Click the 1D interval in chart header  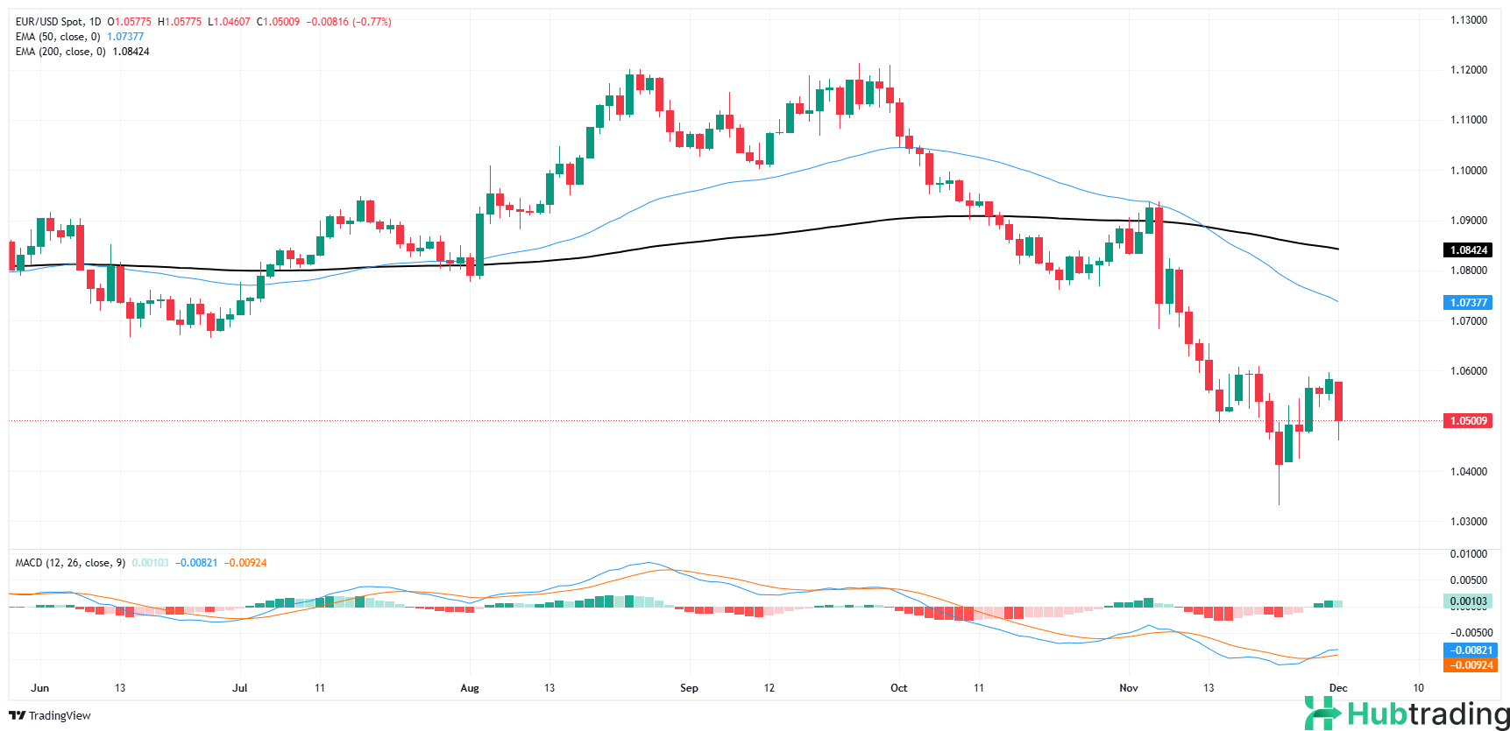(x=95, y=22)
